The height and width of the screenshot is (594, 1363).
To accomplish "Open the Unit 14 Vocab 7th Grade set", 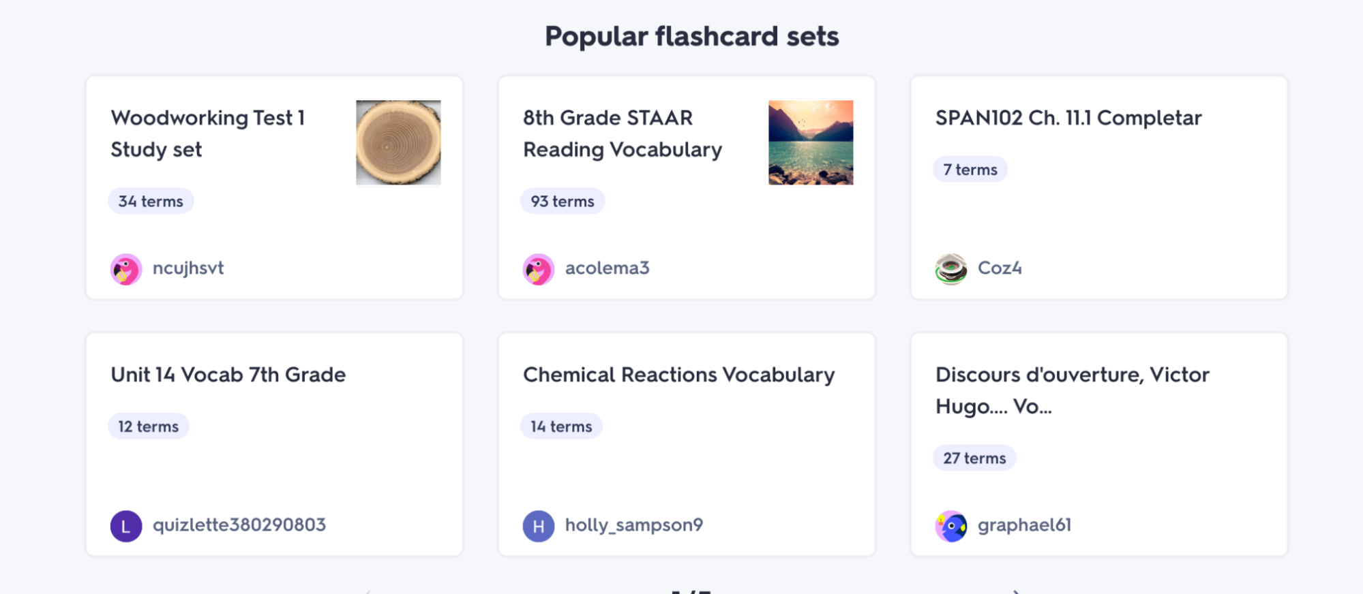I will click(228, 374).
